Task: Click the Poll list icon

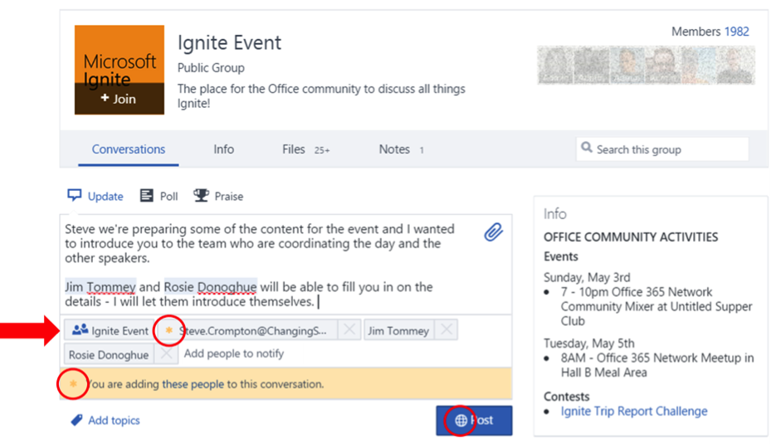Action: tap(146, 195)
